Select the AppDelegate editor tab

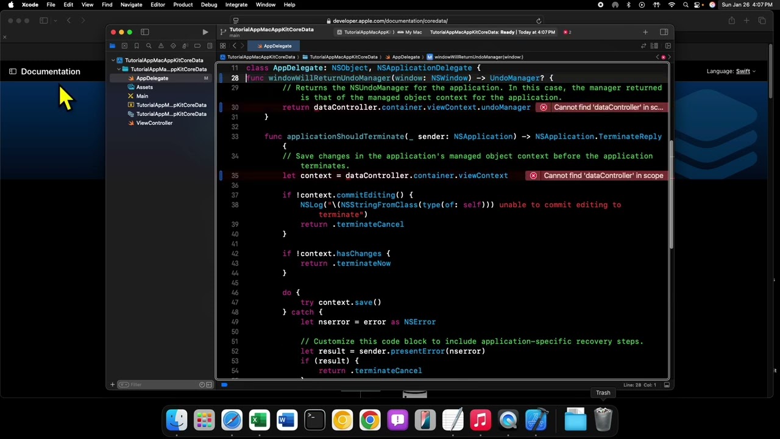(x=273, y=46)
